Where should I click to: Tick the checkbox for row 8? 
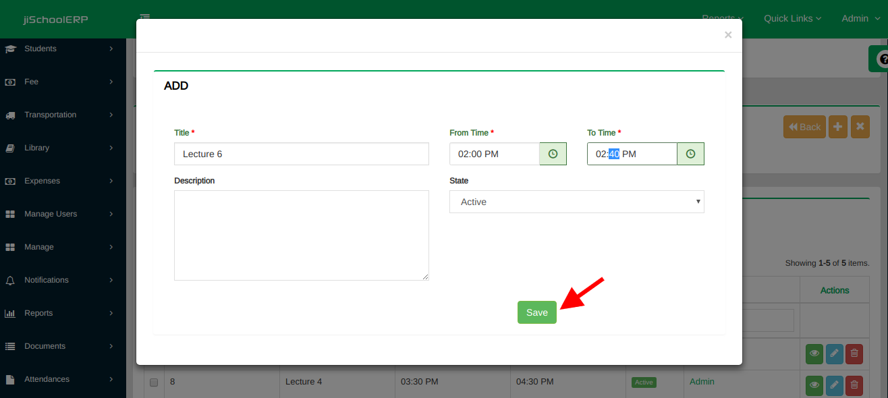153,382
